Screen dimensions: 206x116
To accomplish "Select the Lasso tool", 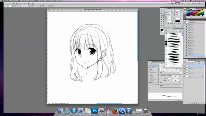I will pos(161,12).
